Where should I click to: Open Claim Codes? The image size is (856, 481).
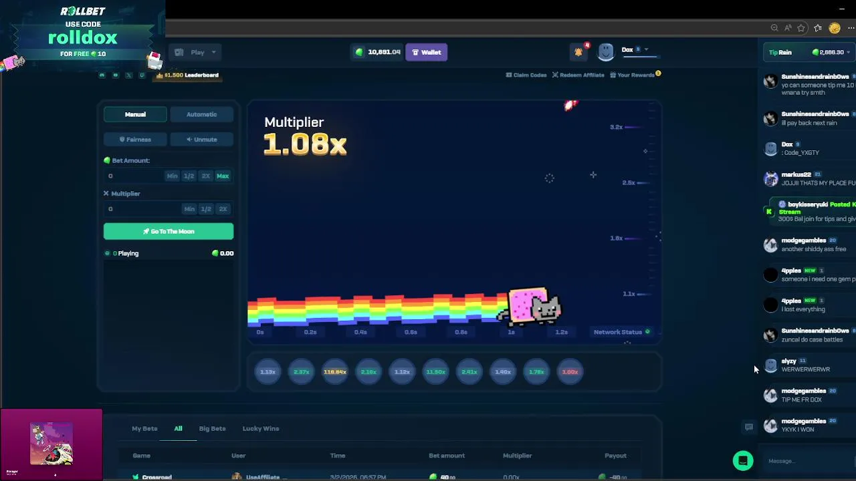tap(526, 75)
